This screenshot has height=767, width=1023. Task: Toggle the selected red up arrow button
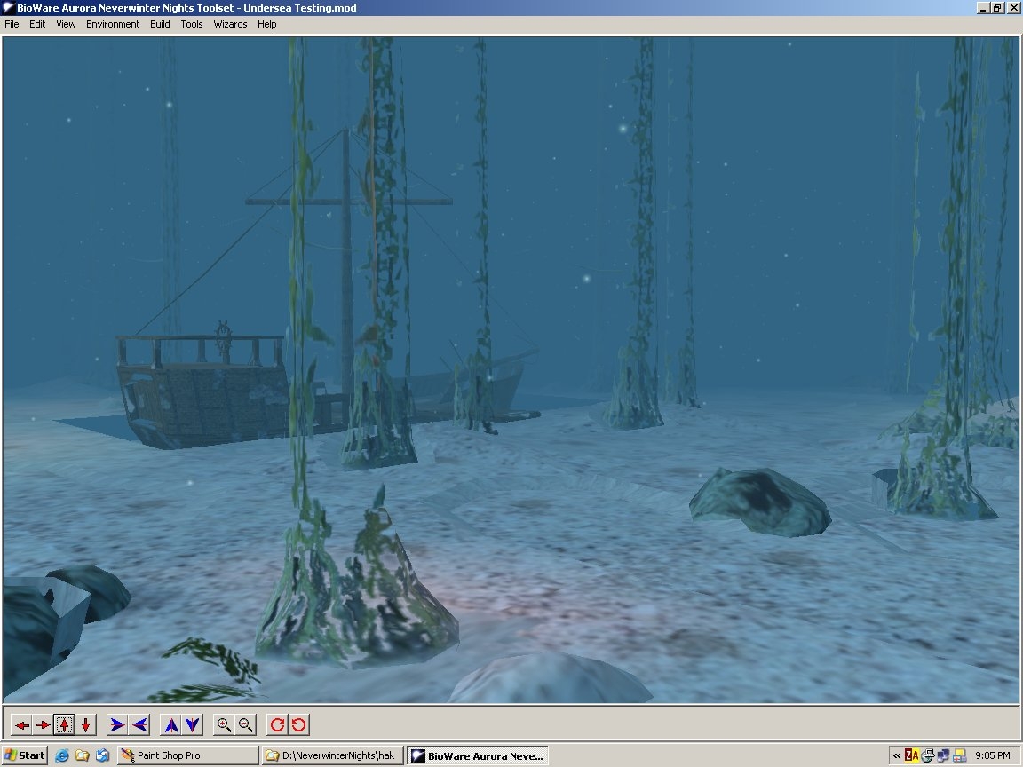point(64,725)
